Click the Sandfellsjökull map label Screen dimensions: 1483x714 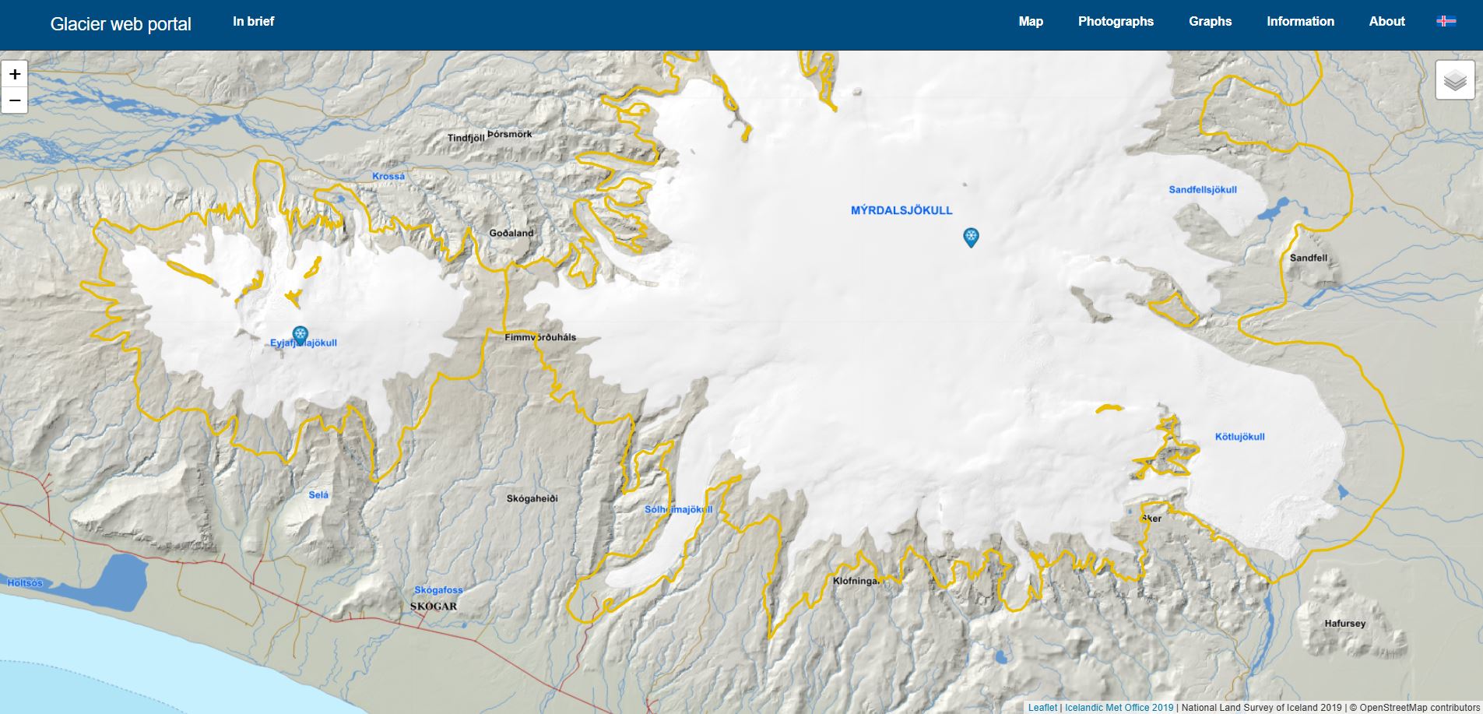pyautogui.click(x=1202, y=190)
